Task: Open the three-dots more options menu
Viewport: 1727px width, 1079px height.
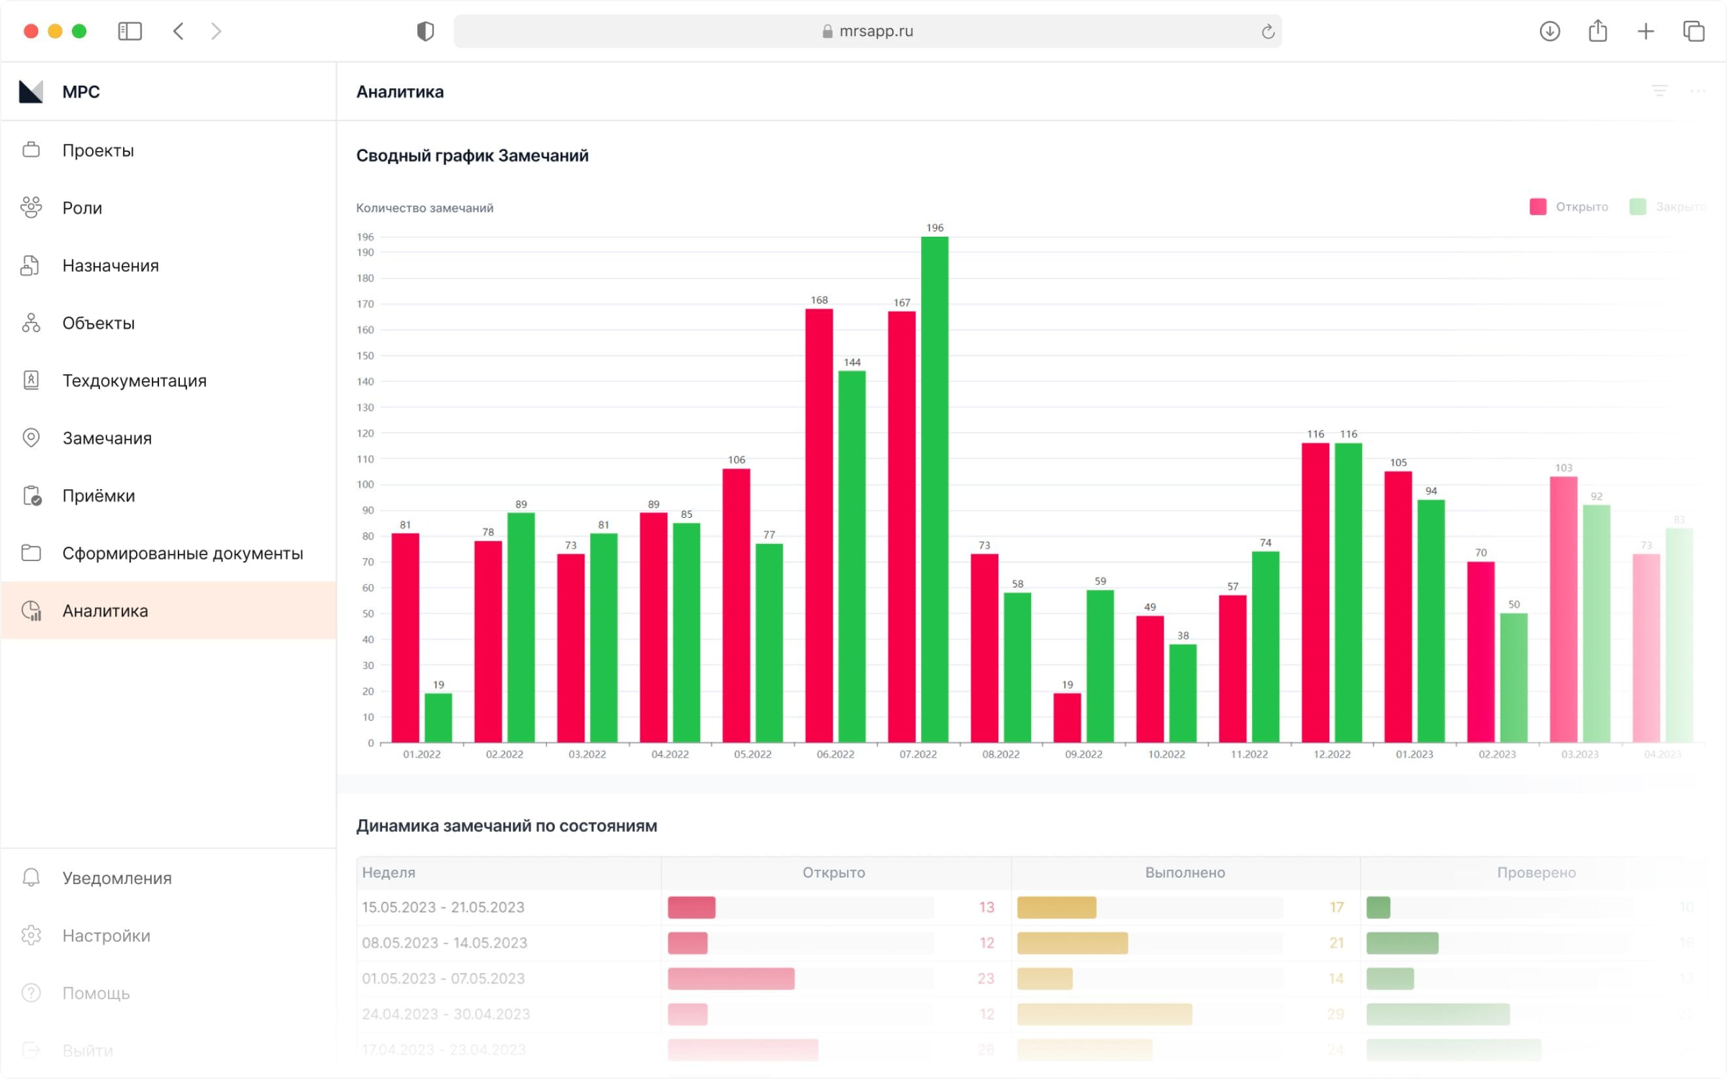Action: tap(1698, 91)
